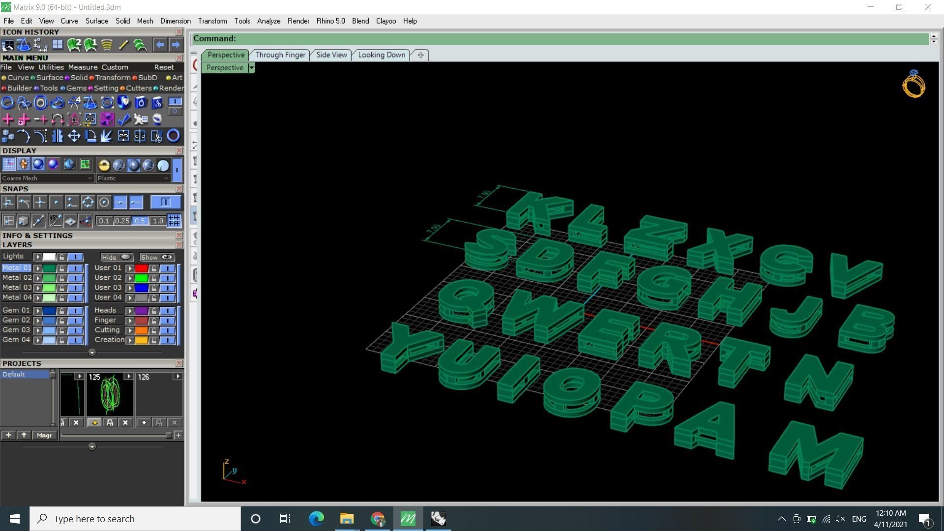Click the Command input line
Viewport: 944px width, 531px height.
(x=560, y=39)
